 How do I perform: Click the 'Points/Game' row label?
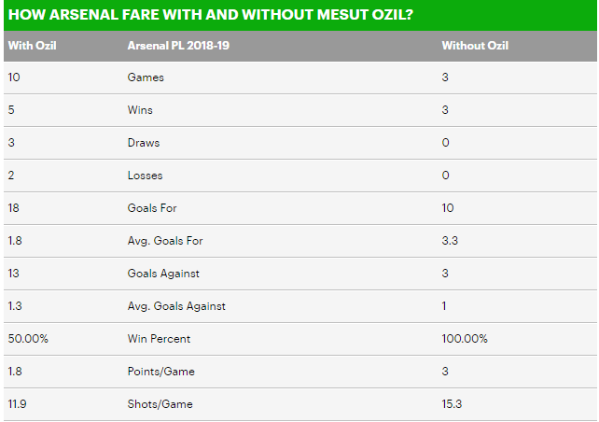coord(159,372)
